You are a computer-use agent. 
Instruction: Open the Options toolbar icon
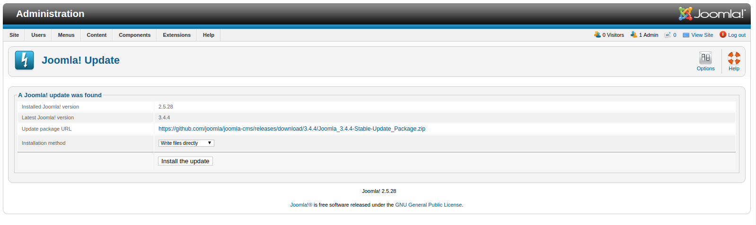pyautogui.click(x=705, y=58)
